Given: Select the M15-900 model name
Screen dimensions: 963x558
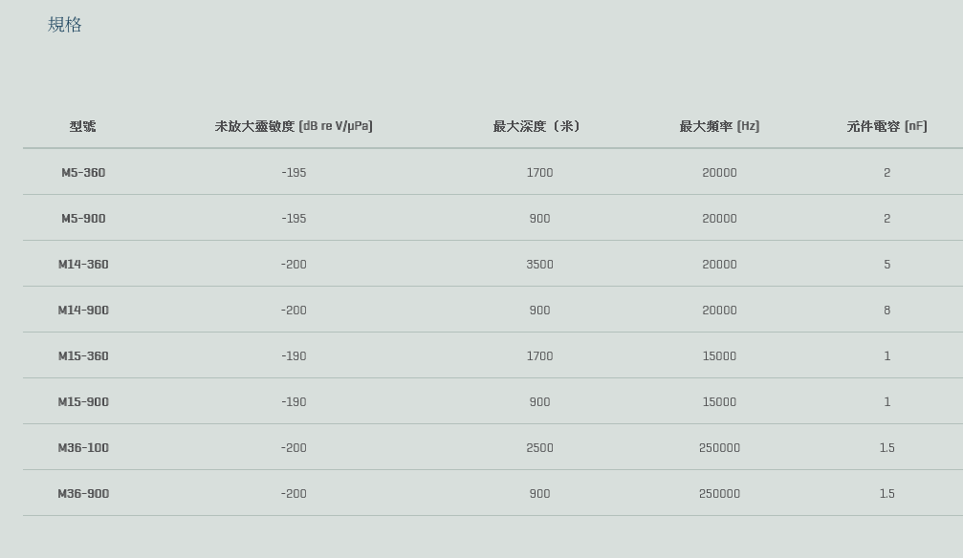Looking at the screenshot, I should pos(83,402).
